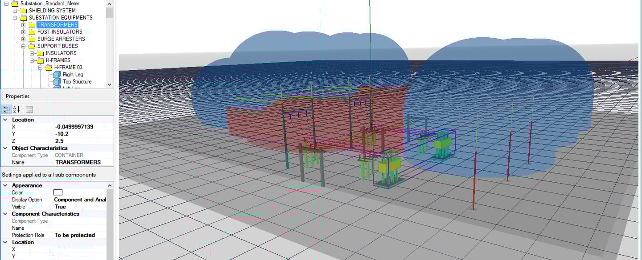Click the Substation_Standard_Meter folder icon
642x260 pixels.
pos(15,4)
